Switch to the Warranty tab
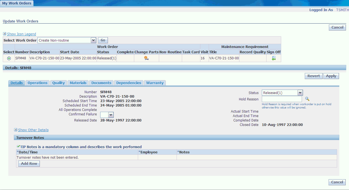This screenshot has height=190, width=349. (155, 83)
